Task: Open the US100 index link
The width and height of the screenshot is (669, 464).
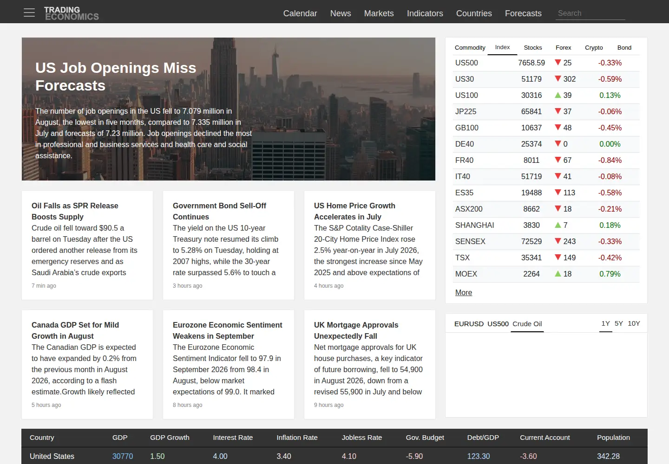Action: click(x=466, y=95)
